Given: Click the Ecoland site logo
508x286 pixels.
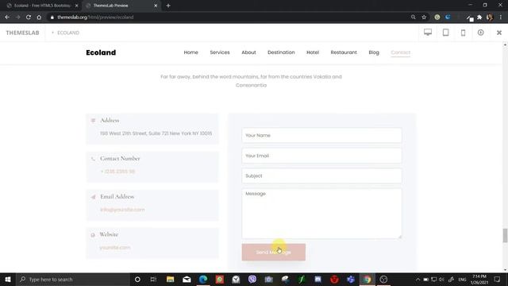Looking at the screenshot, I should [x=101, y=52].
